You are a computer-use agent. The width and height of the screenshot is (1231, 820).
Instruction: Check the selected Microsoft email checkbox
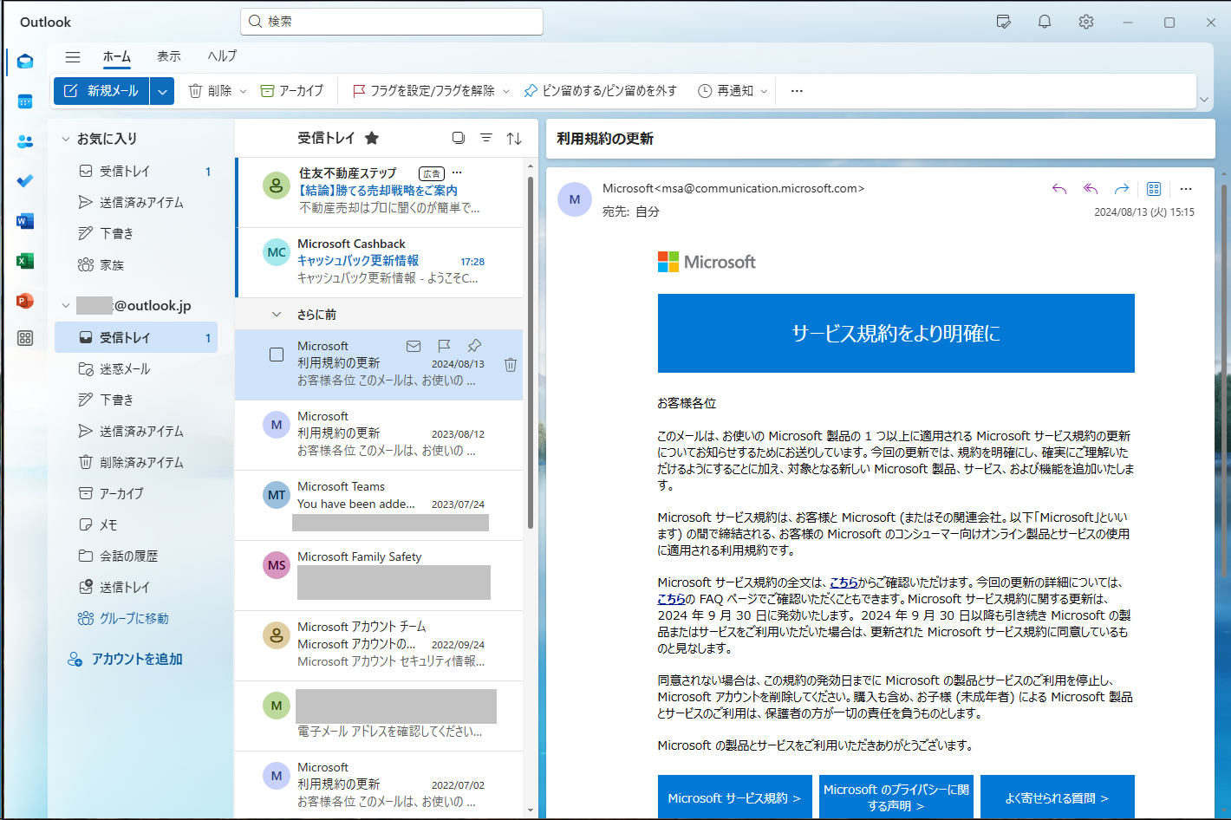tap(277, 355)
